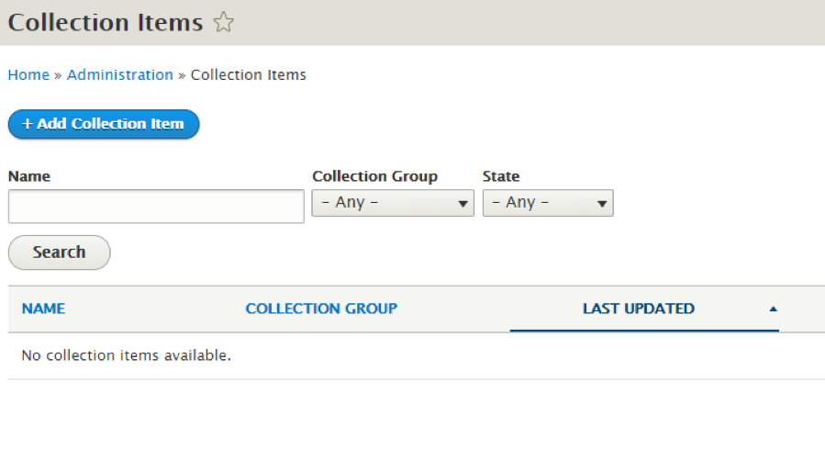Open the State filter select box
Screen dimensions: 825x461
(547, 203)
